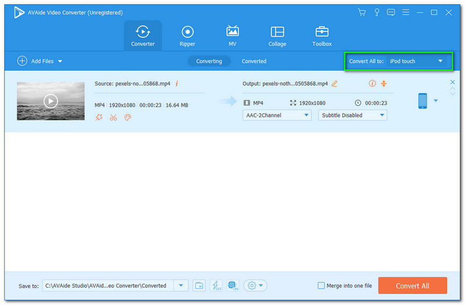Enable Merge into one file checkbox

[321, 285]
